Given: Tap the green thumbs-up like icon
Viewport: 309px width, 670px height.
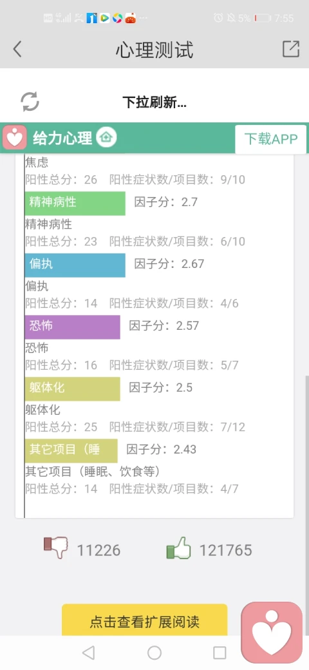Looking at the screenshot, I should point(178,548).
